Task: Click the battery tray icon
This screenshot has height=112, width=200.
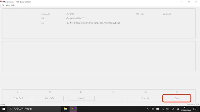Action: click(157, 109)
